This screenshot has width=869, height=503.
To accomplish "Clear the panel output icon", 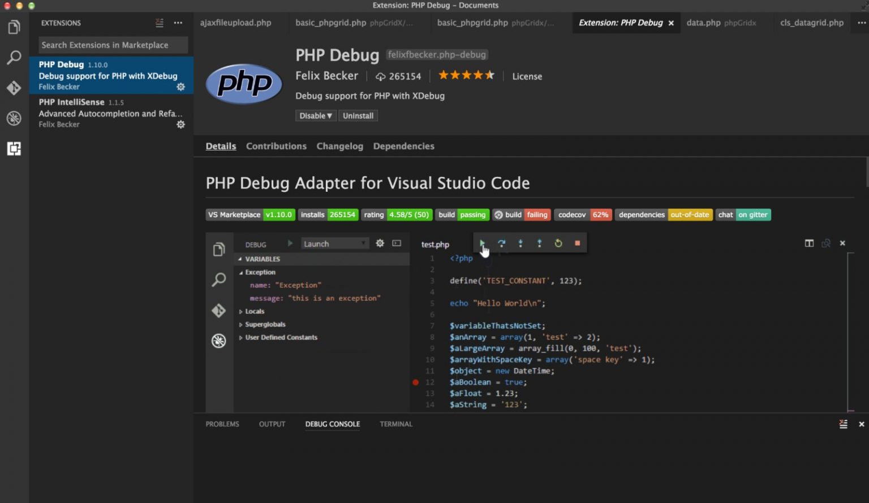I will pos(843,424).
